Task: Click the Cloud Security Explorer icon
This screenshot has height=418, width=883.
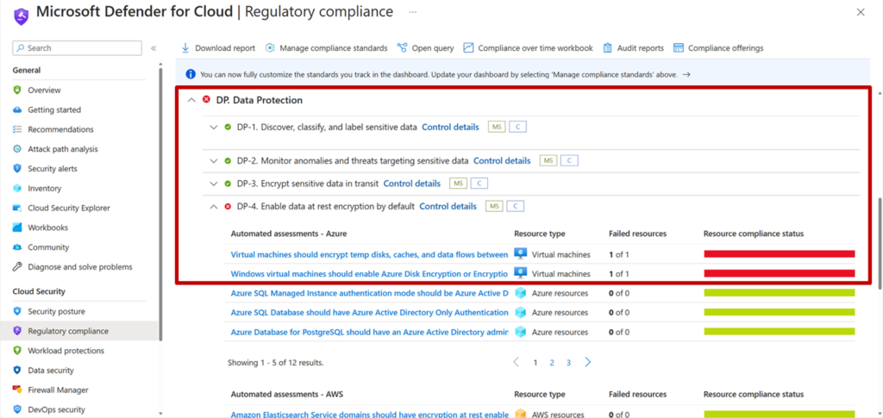Action: click(x=17, y=209)
